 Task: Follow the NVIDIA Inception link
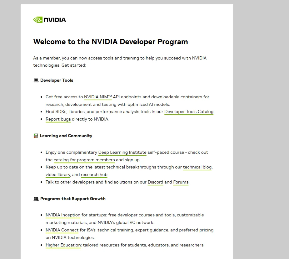[x=63, y=215]
